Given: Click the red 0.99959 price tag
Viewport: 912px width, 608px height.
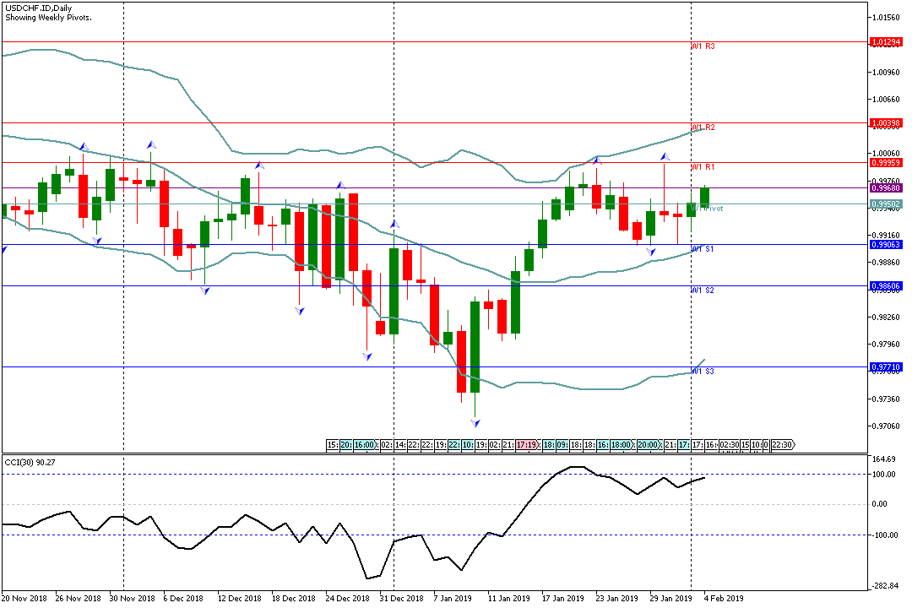Looking at the screenshot, I should pos(886,162).
